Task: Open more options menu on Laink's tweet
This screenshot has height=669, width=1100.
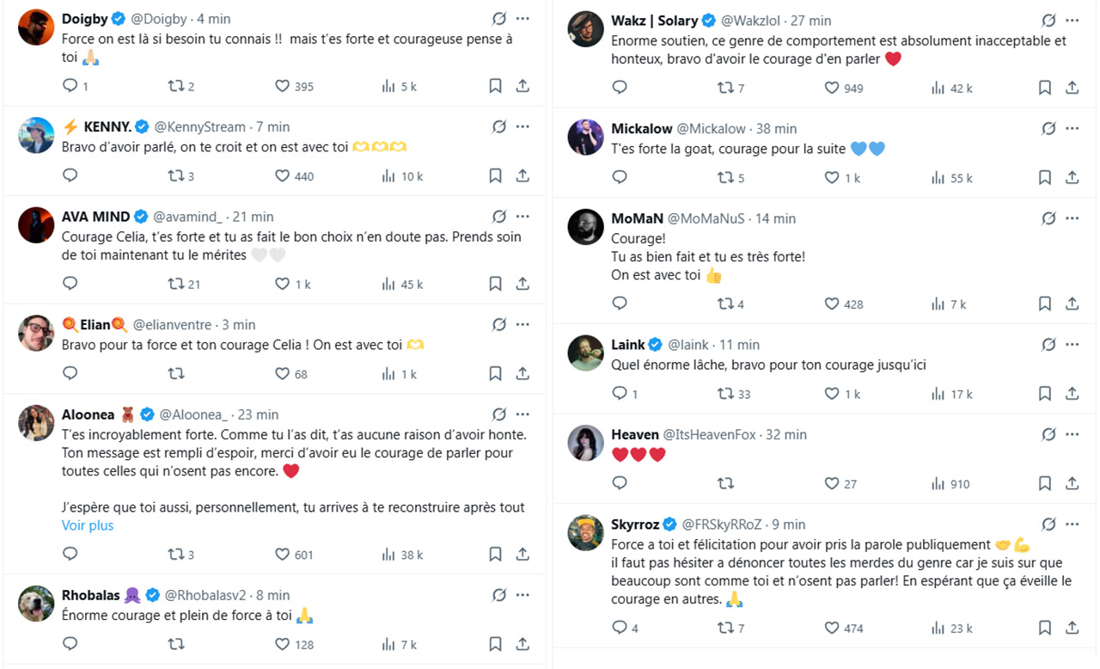Action: 1072,345
